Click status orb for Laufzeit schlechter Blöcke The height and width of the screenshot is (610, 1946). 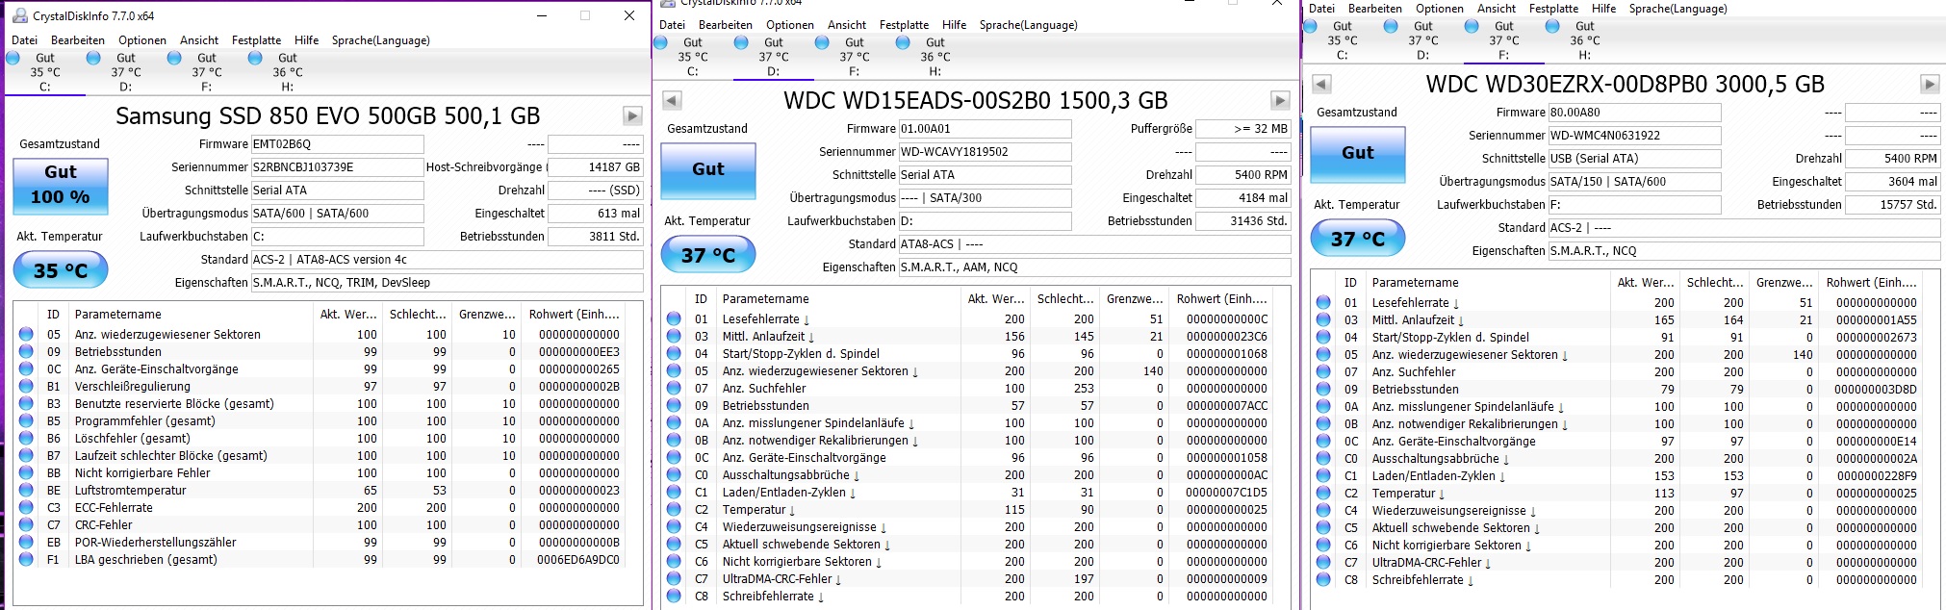[x=26, y=455]
